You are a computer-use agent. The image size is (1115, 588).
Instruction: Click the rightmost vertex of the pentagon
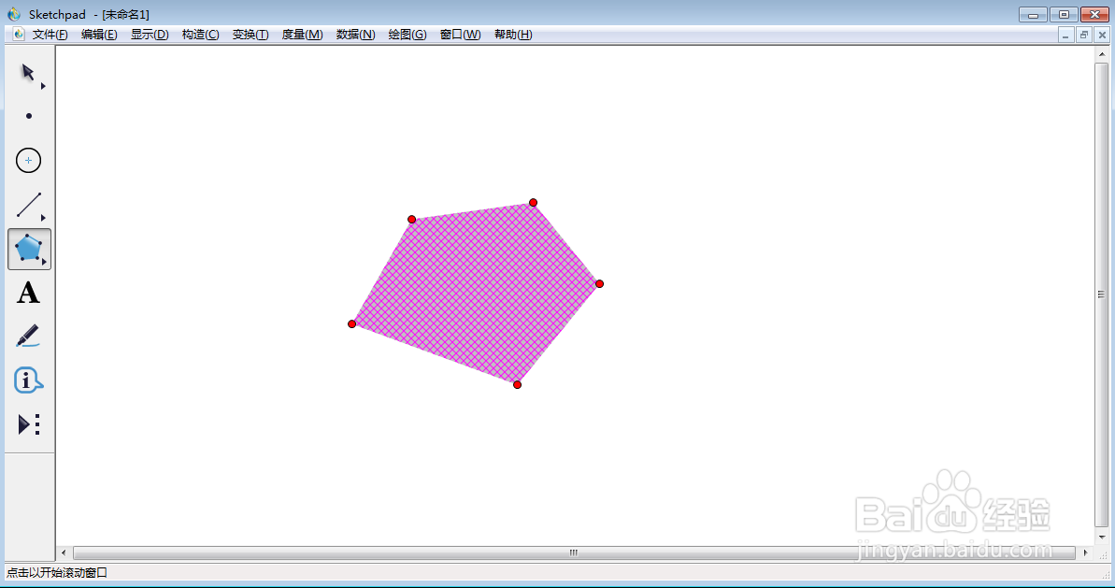(x=599, y=283)
